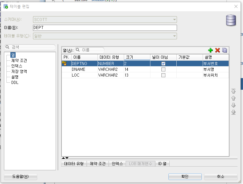Open help with 도움말(H) button
Screen dimensions: 243x184
pos(20,177)
